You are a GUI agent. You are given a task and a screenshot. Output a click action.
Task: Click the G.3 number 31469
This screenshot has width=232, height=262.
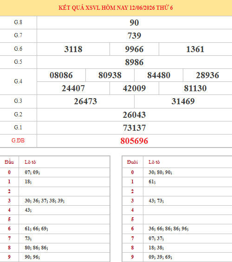pos(183,101)
